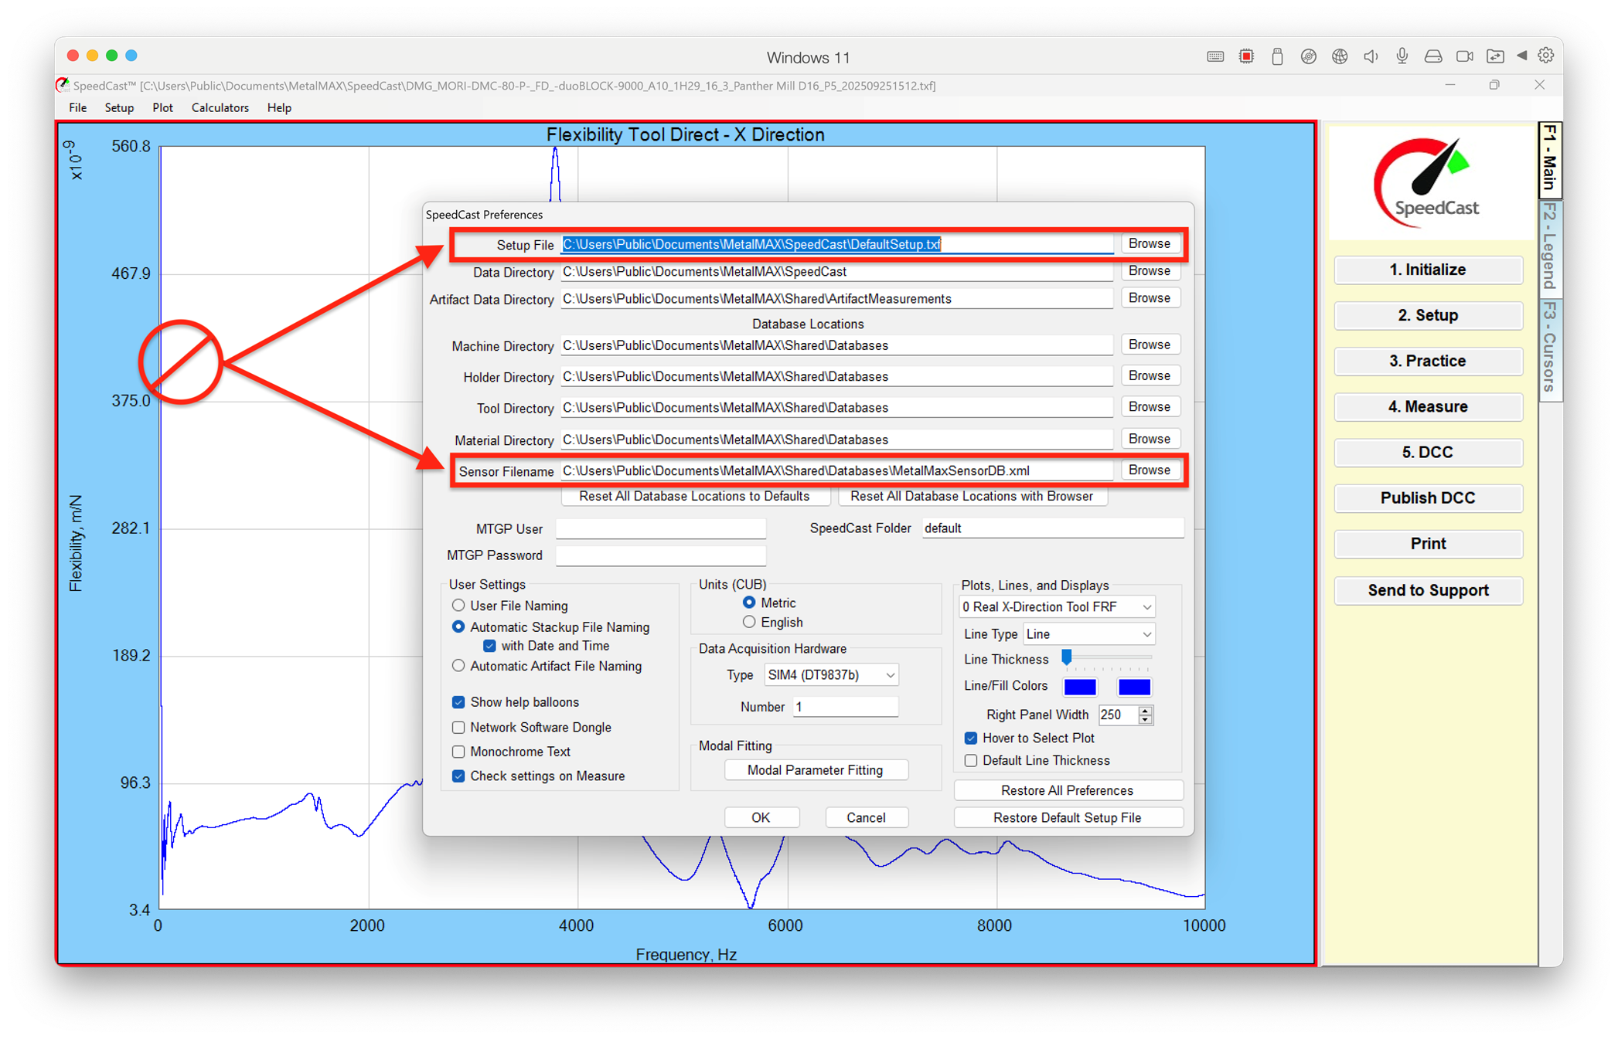1618x1039 pixels.
Task: Click the fill color blue swatch
Action: tap(1134, 687)
